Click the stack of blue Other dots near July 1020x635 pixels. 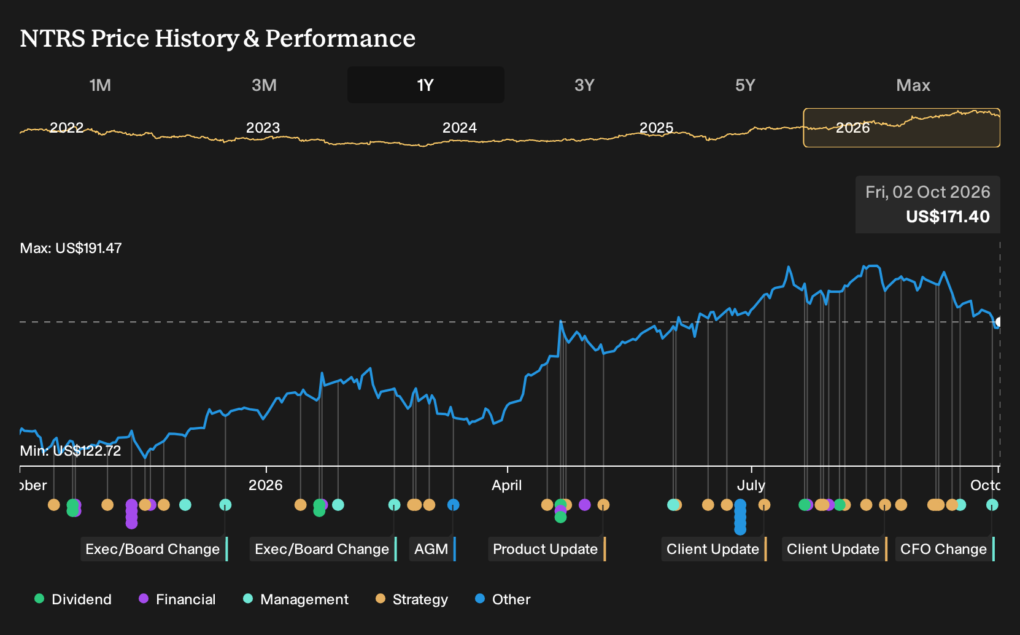[x=740, y=516]
